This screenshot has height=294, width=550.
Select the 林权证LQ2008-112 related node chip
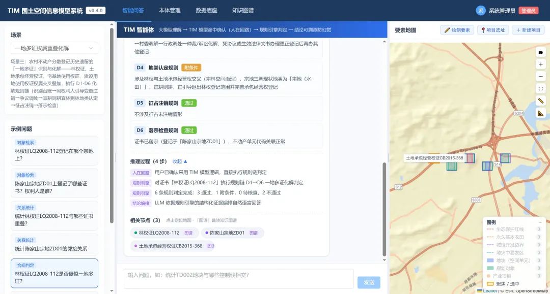[x=164, y=233]
